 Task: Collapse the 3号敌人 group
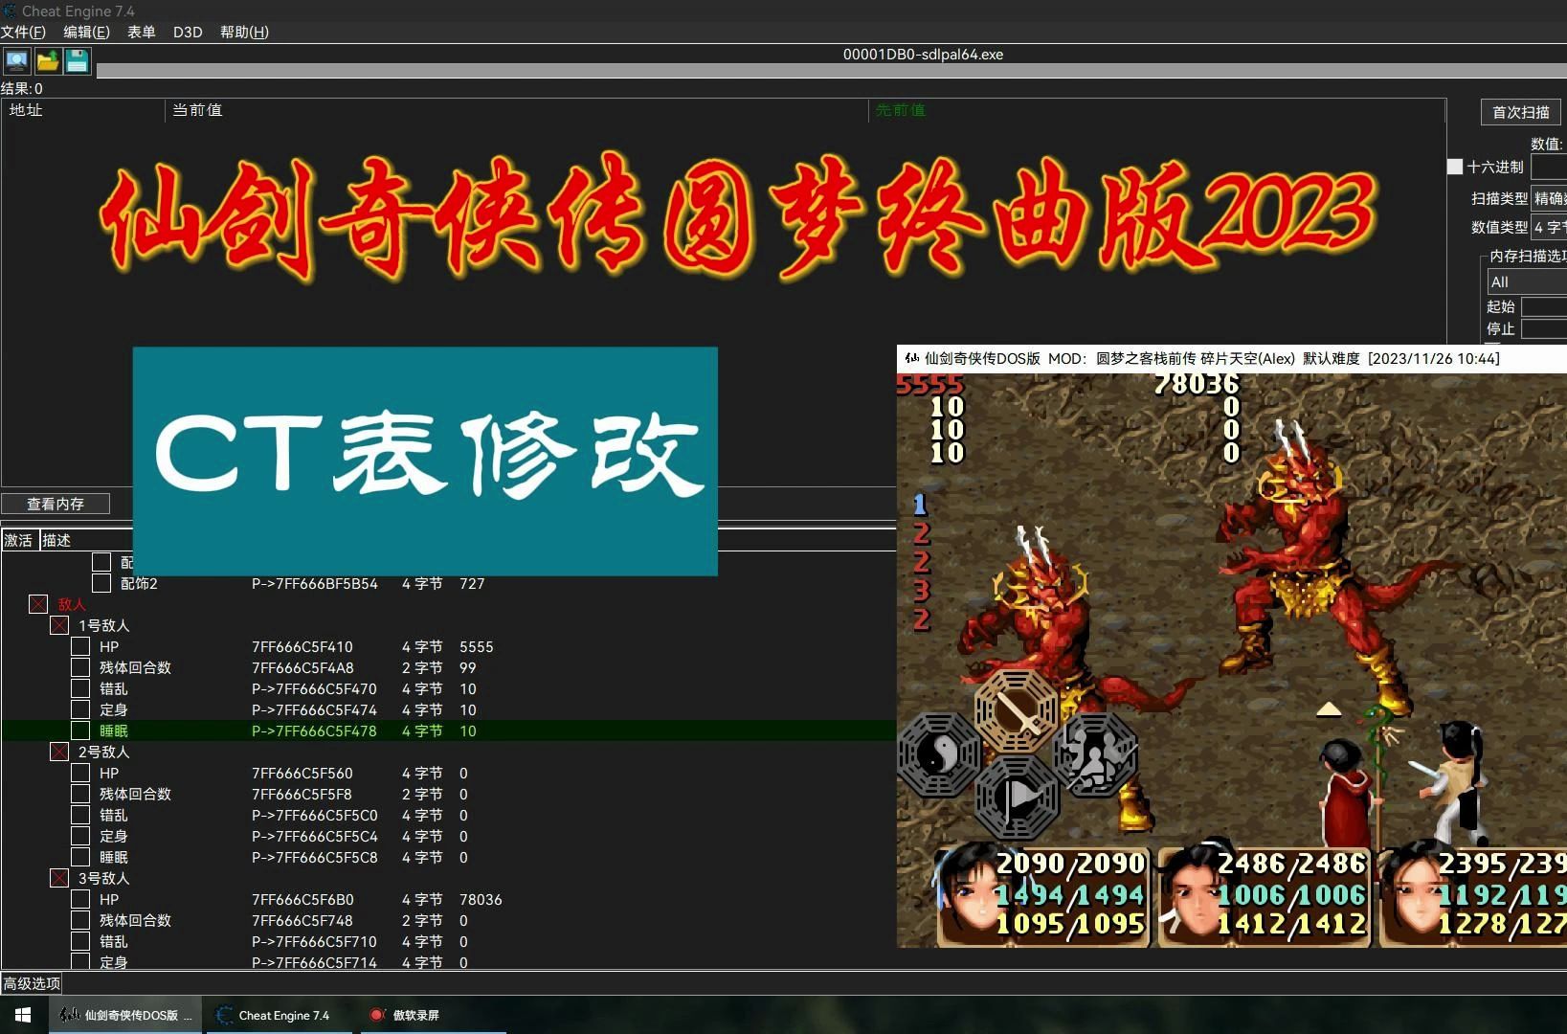pos(59,878)
